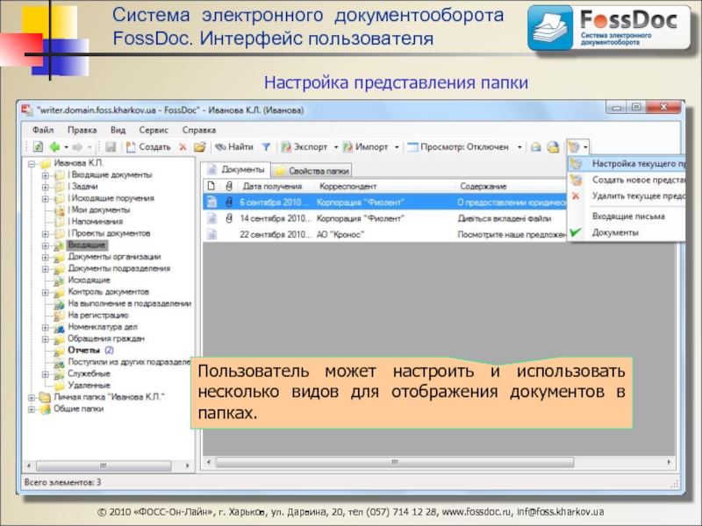702x526 pixels.
Task: Click the Создать toolbar button
Action: tap(148, 146)
